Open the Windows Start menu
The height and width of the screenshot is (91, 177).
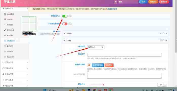click(x=45, y=90)
